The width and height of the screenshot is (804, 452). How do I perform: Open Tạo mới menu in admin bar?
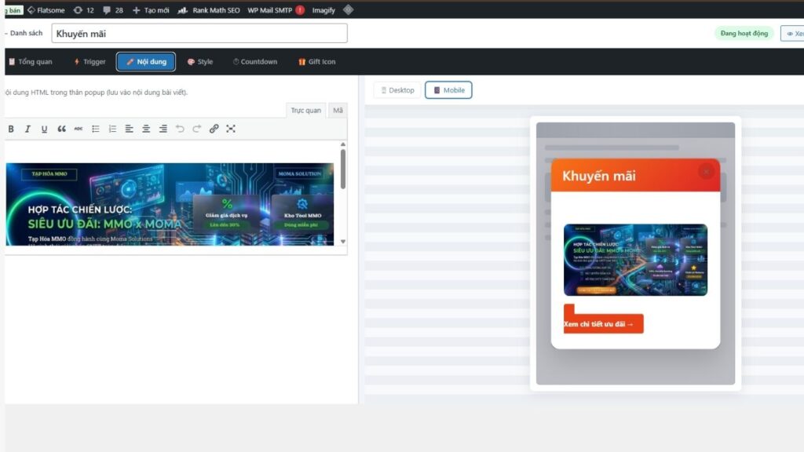[x=151, y=9]
